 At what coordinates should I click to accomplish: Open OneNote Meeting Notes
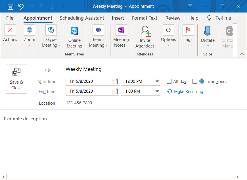[x=121, y=30]
